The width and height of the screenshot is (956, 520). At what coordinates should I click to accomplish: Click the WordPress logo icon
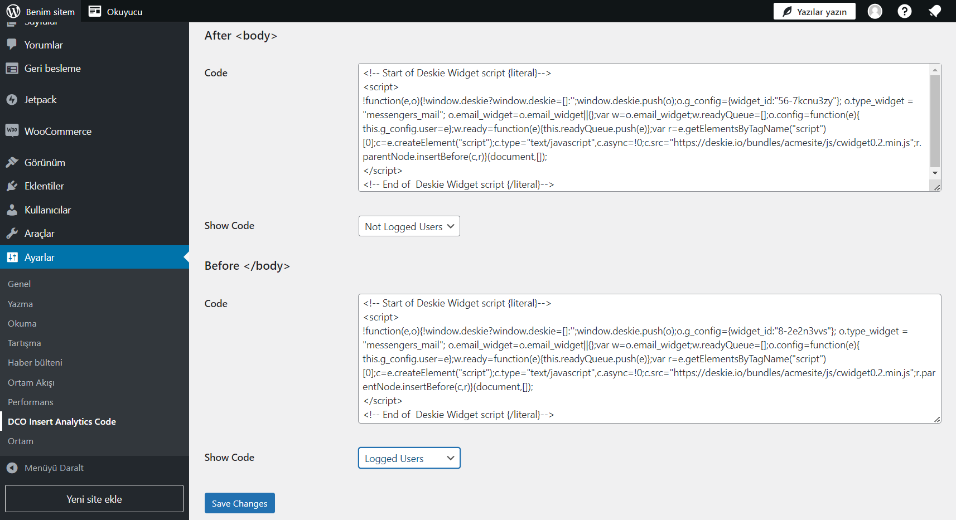(x=13, y=11)
